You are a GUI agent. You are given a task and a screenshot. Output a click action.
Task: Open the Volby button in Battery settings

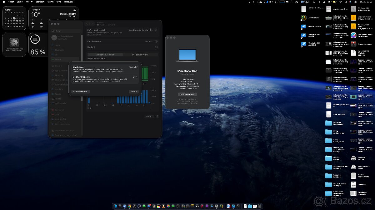coord(150,116)
